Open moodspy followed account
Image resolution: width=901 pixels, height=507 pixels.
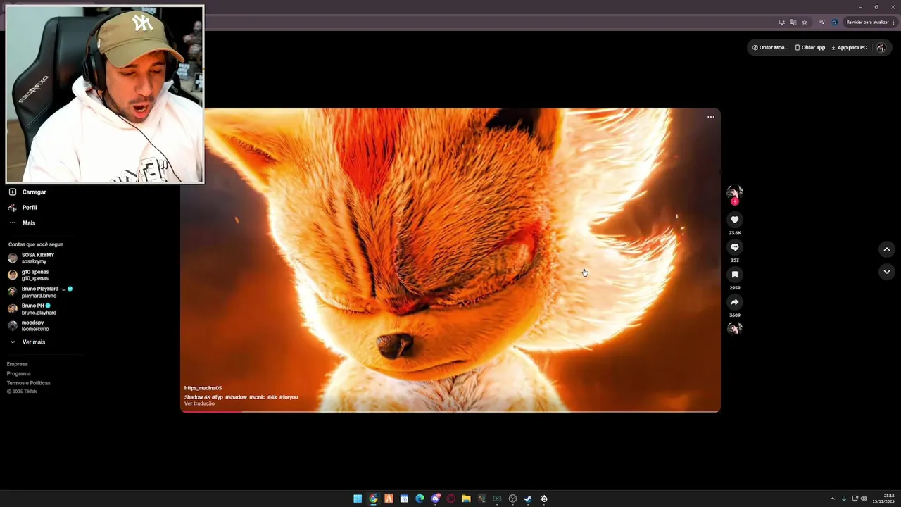(29, 326)
